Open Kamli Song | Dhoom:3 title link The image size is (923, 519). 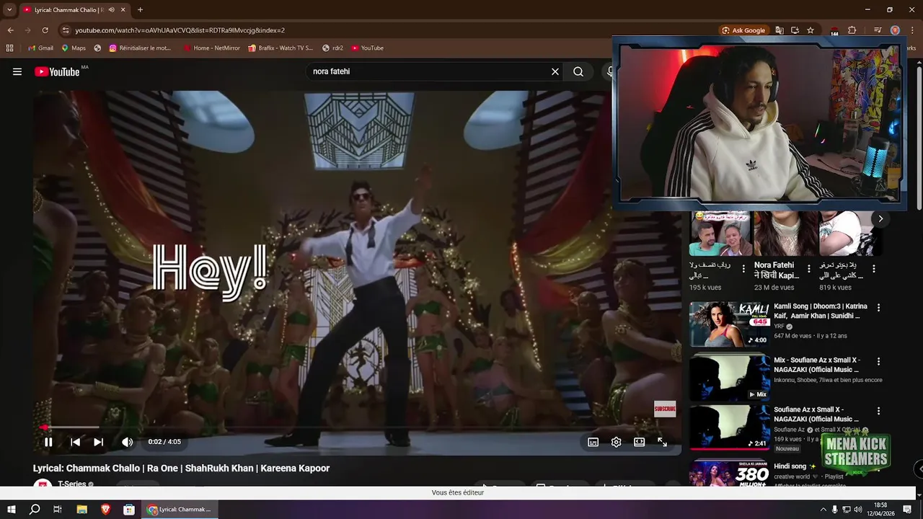pyautogui.click(x=821, y=311)
